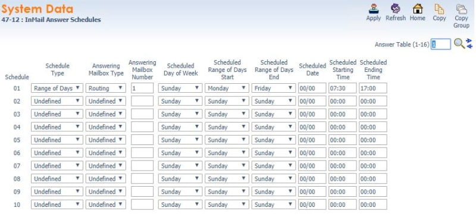Click Answering Mailbox Number field for schedule 04
The width and height of the screenshot is (476, 217).
click(142, 127)
